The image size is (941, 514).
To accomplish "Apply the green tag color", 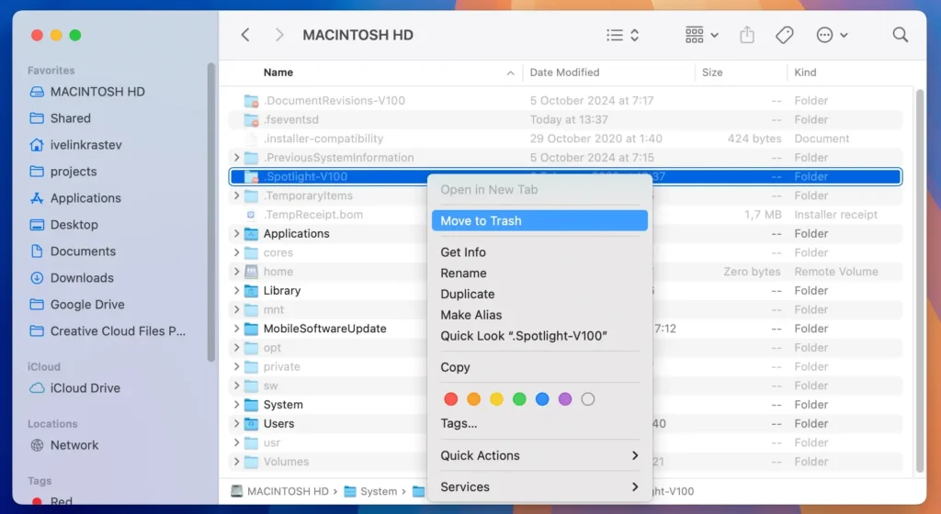I will click(519, 399).
